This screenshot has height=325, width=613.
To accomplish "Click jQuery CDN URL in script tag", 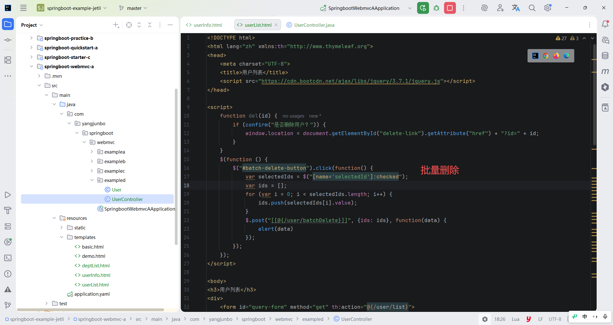I will click(351, 81).
